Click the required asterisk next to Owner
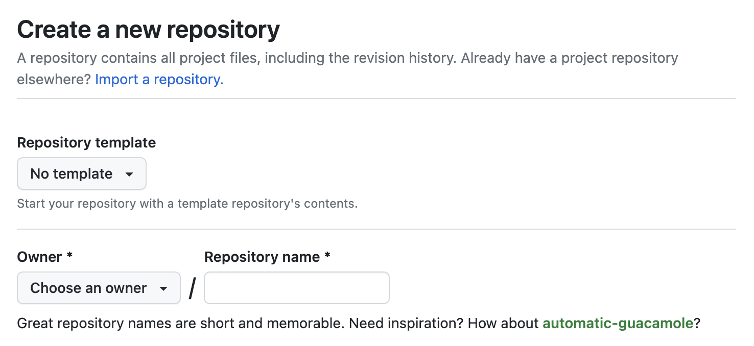 (x=69, y=256)
